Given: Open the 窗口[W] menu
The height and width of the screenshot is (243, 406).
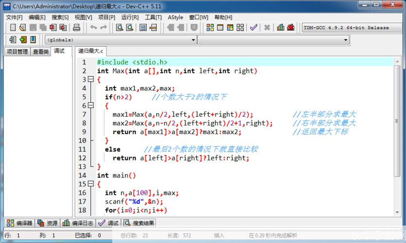Looking at the screenshot, I should [x=199, y=17].
